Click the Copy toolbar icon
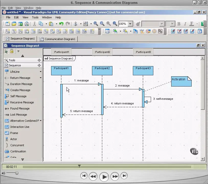Screen dimensions: 208x184 (x=41, y=24)
